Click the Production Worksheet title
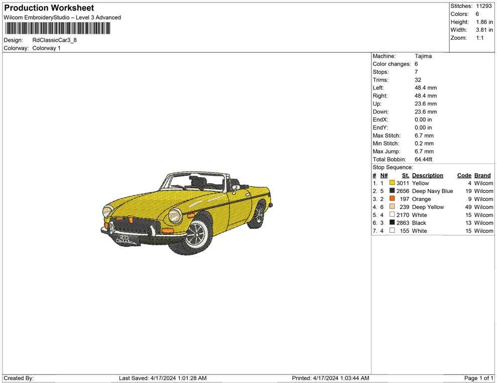 pyautogui.click(x=49, y=8)
